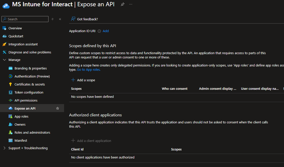Viewport: 284px width, 167px height.
Task: Click the Roles and administrators icon
Action: pyautogui.click(x=11, y=132)
